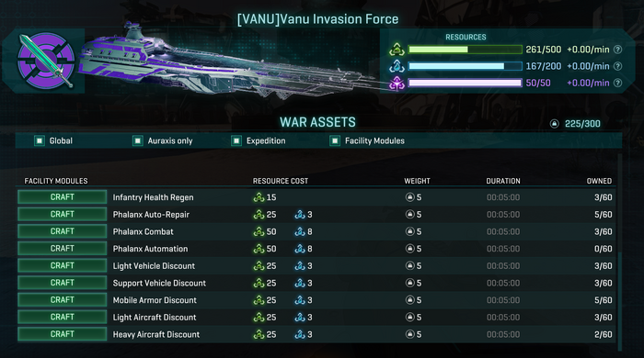Click the green 261/500 resource bar
This screenshot has width=644, height=358.
pyautogui.click(x=466, y=50)
